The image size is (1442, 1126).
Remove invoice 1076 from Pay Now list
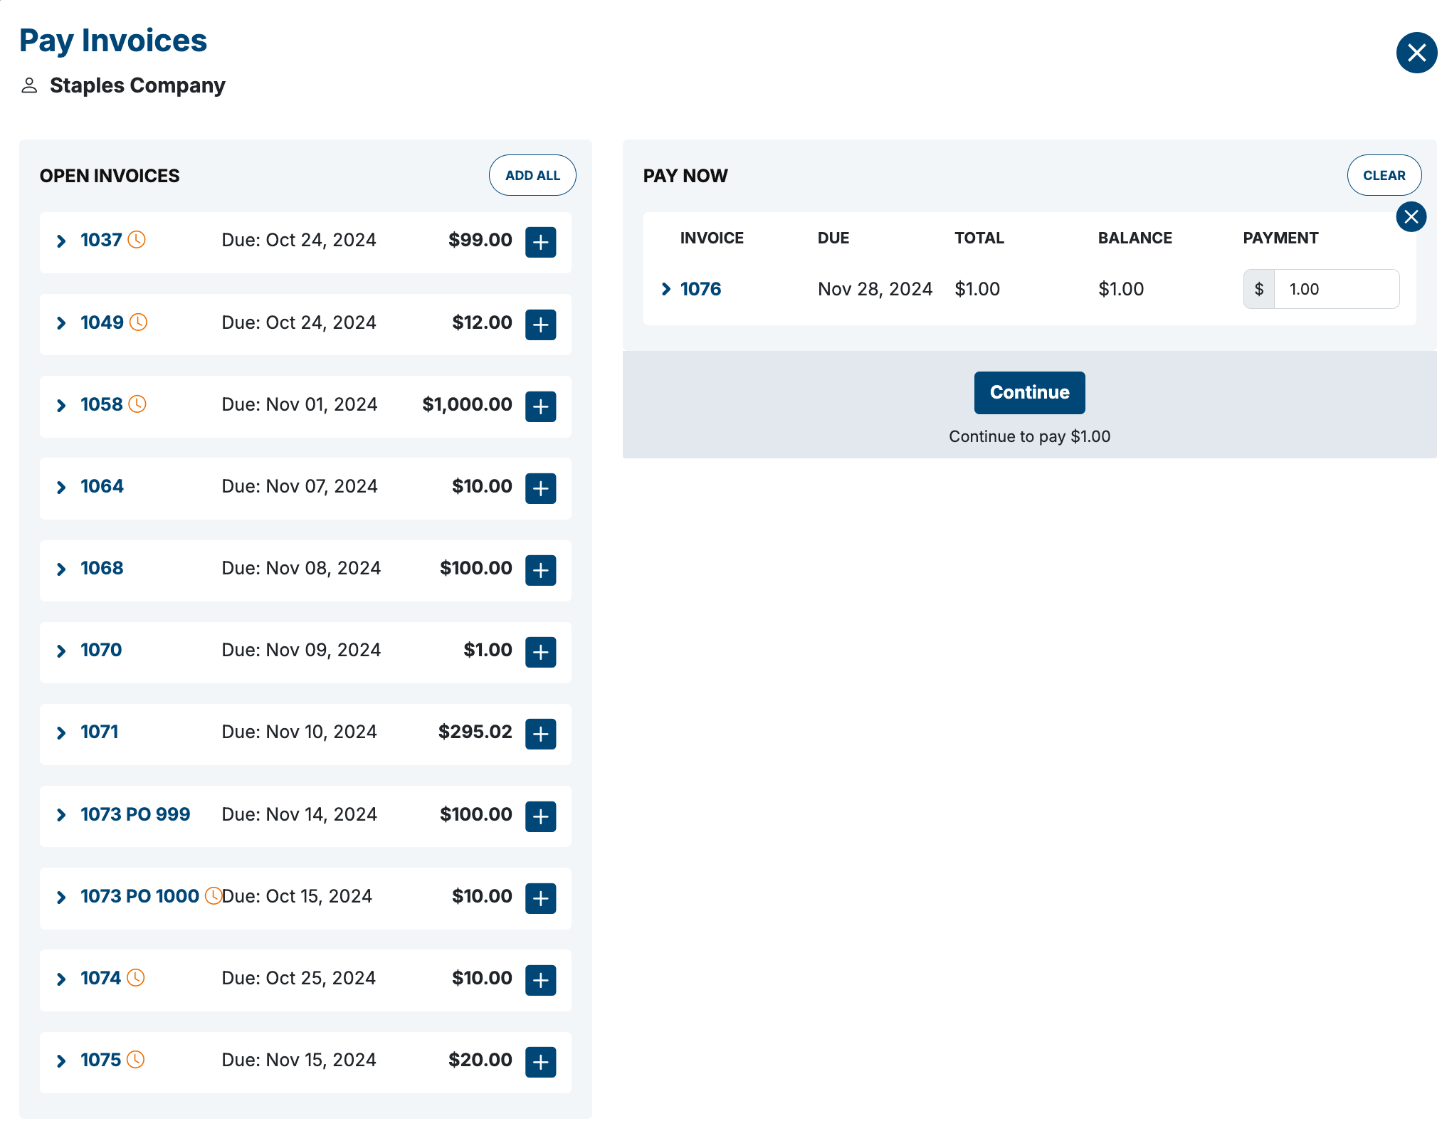pos(1411,217)
